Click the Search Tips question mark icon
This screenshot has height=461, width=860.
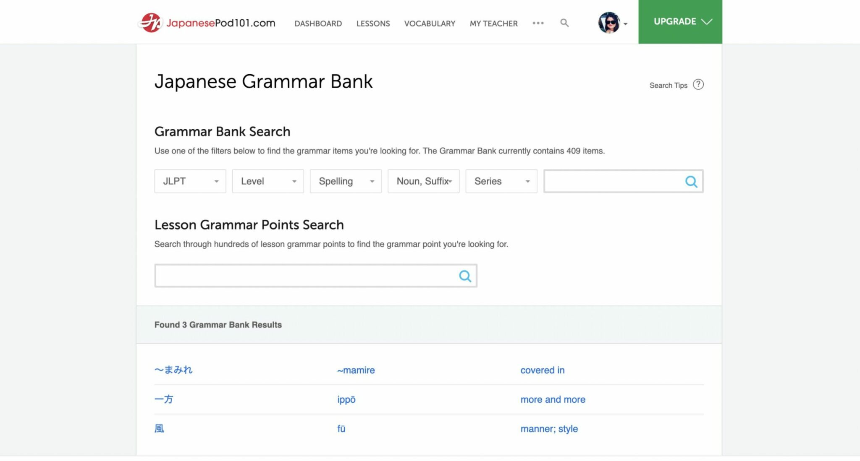coord(699,84)
